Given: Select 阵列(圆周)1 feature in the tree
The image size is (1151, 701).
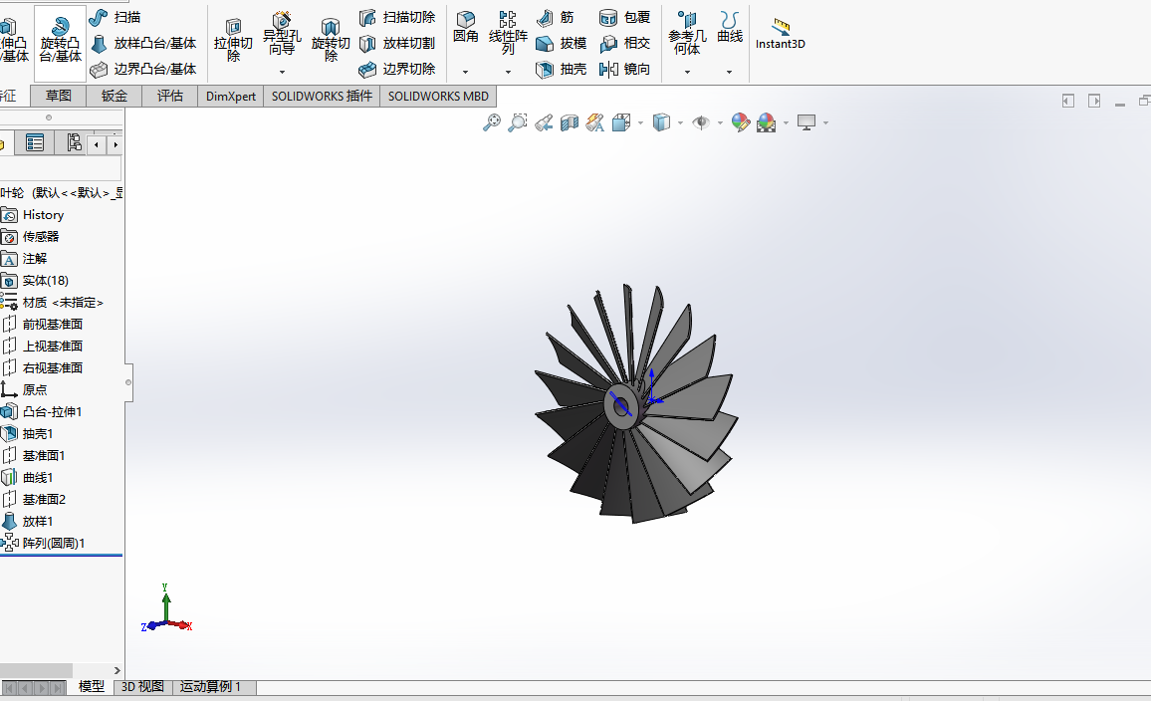Looking at the screenshot, I should point(43,544).
